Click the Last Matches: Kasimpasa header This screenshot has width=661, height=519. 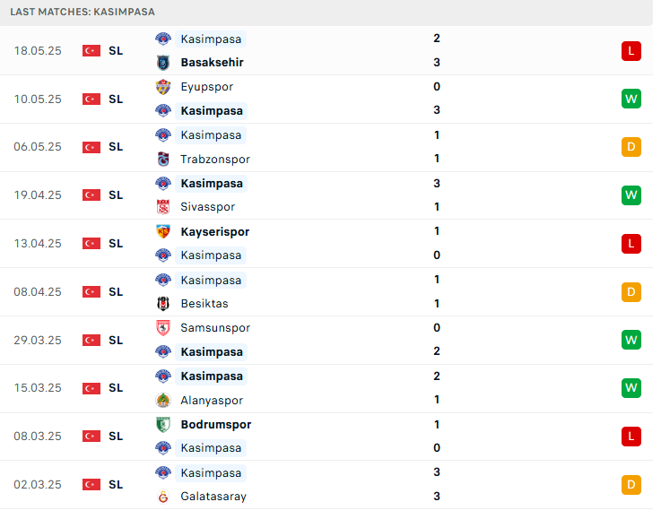[x=83, y=12]
